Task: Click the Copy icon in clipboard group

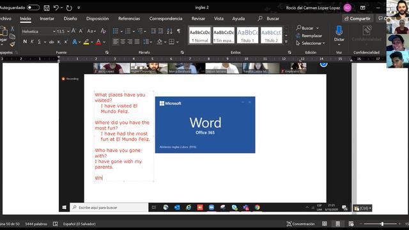Action: (x=12, y=37)
